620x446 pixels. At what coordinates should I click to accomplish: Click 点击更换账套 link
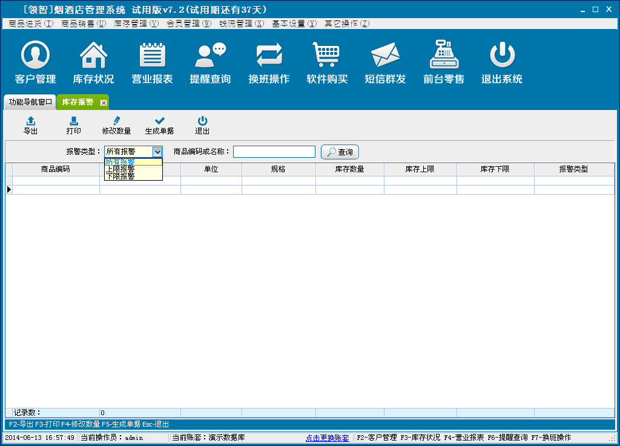pos(328,438)
